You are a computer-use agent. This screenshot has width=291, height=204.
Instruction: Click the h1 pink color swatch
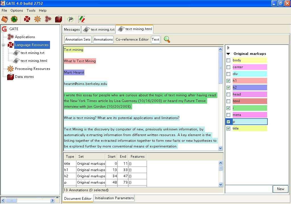(250, 81)
